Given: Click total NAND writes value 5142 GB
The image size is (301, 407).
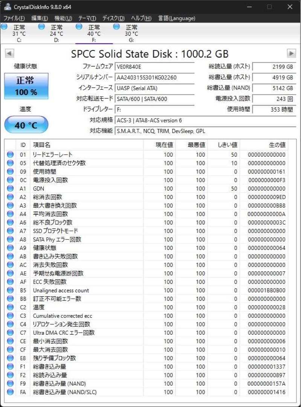Looking at the screenshot, I should (x=274, y=88).
